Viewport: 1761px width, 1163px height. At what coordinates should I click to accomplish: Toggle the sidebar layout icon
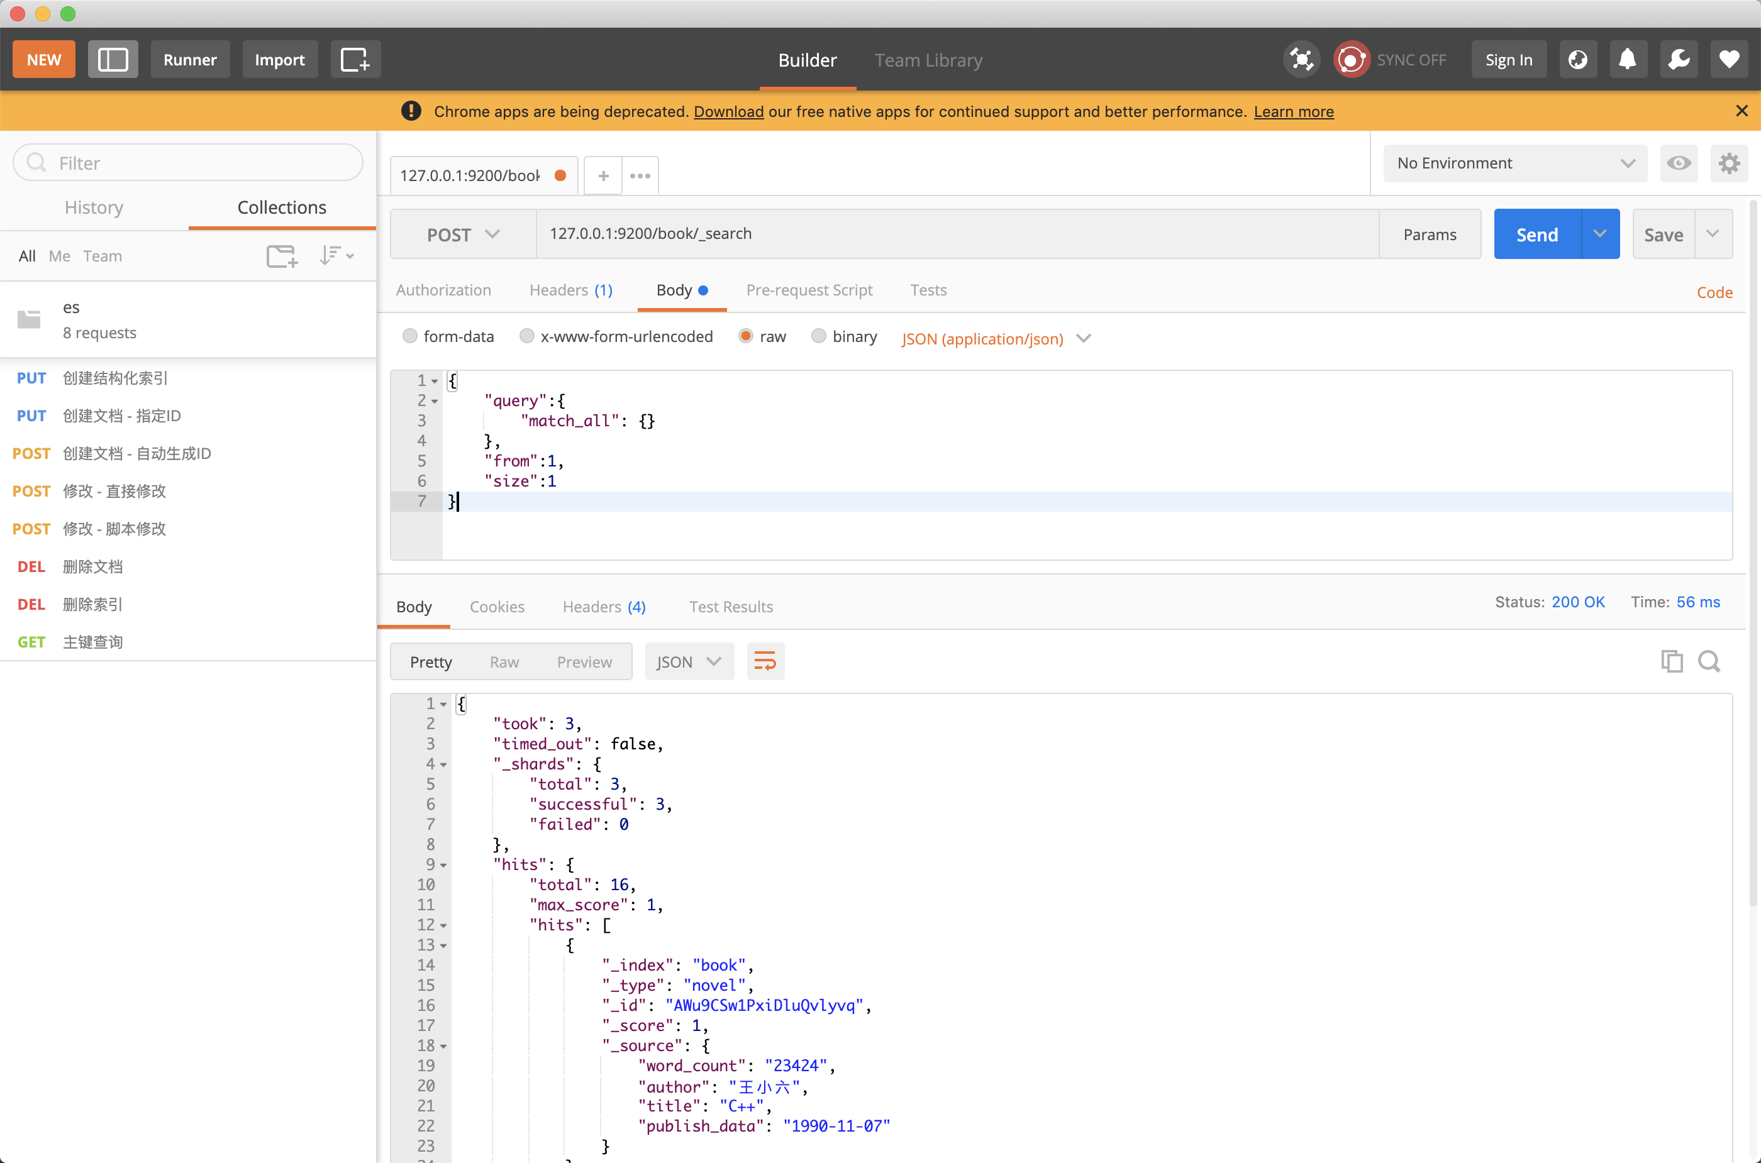coord(113,59)
